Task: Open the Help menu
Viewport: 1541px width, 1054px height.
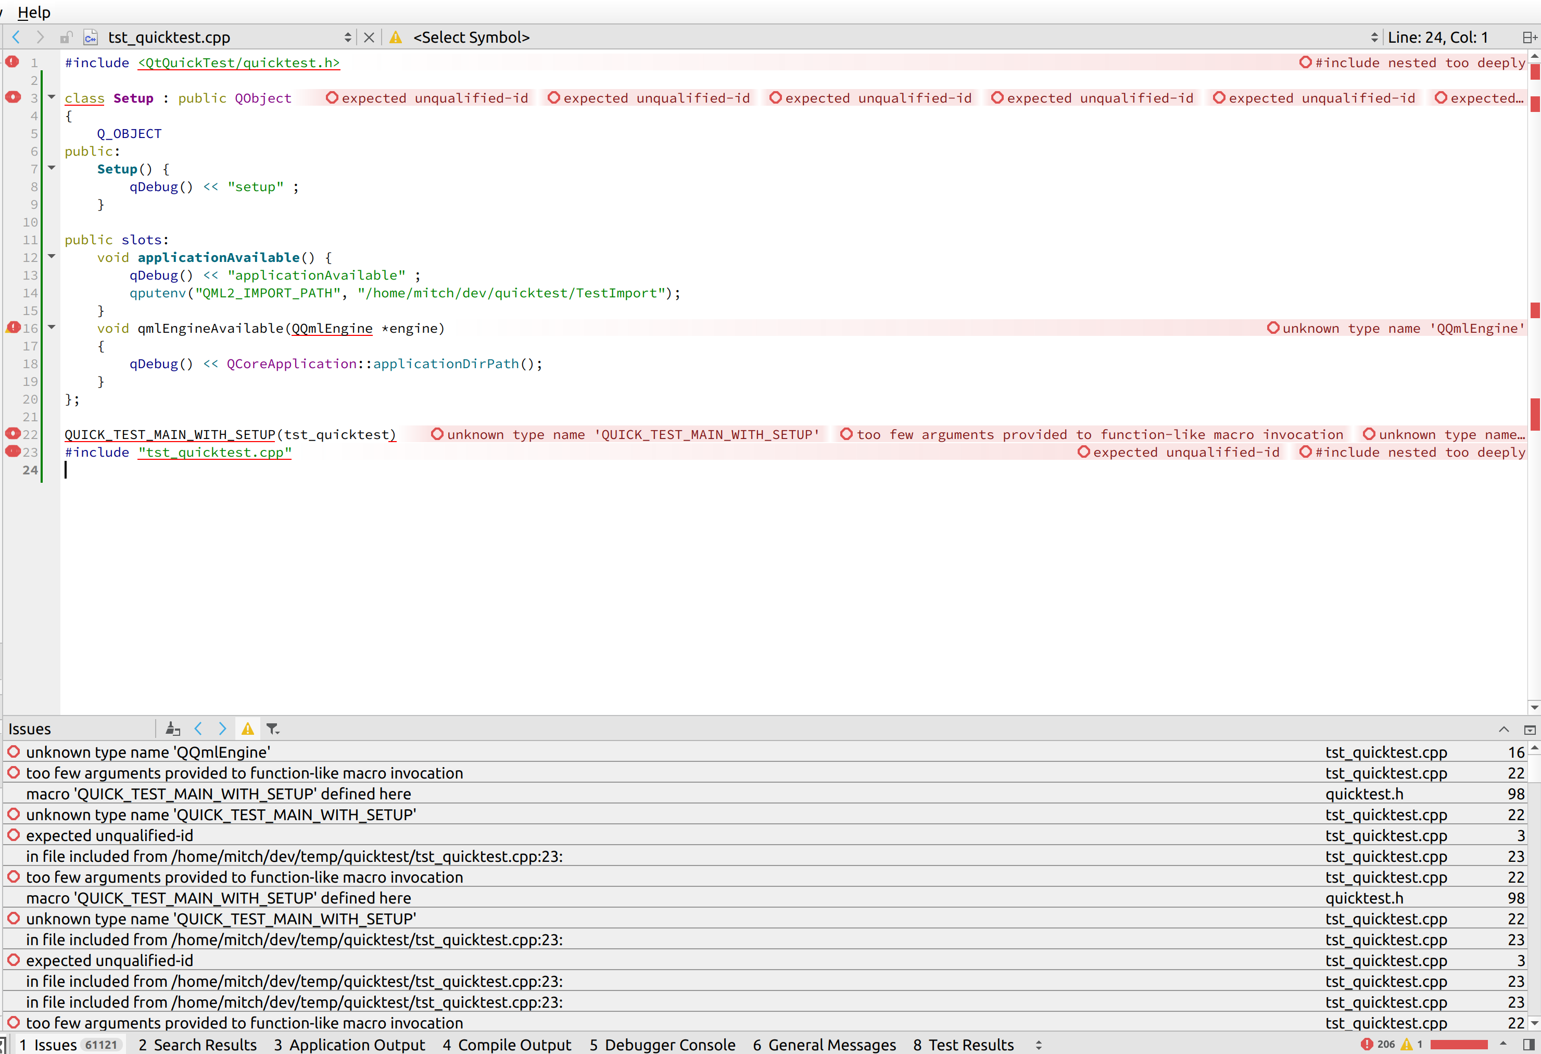Action: point(34,12)
